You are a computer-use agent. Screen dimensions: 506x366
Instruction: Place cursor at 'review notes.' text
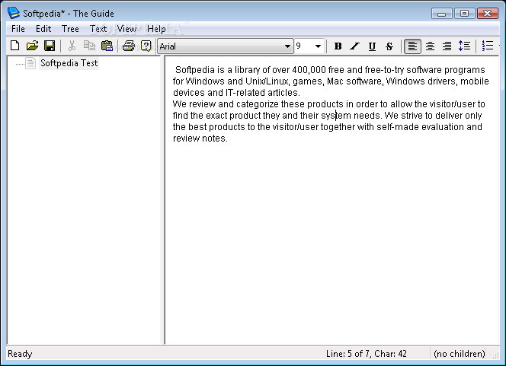200,138
